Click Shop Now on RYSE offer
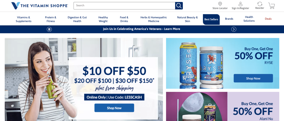The width and height of the screenshot is (284, 121). (253, 78)
